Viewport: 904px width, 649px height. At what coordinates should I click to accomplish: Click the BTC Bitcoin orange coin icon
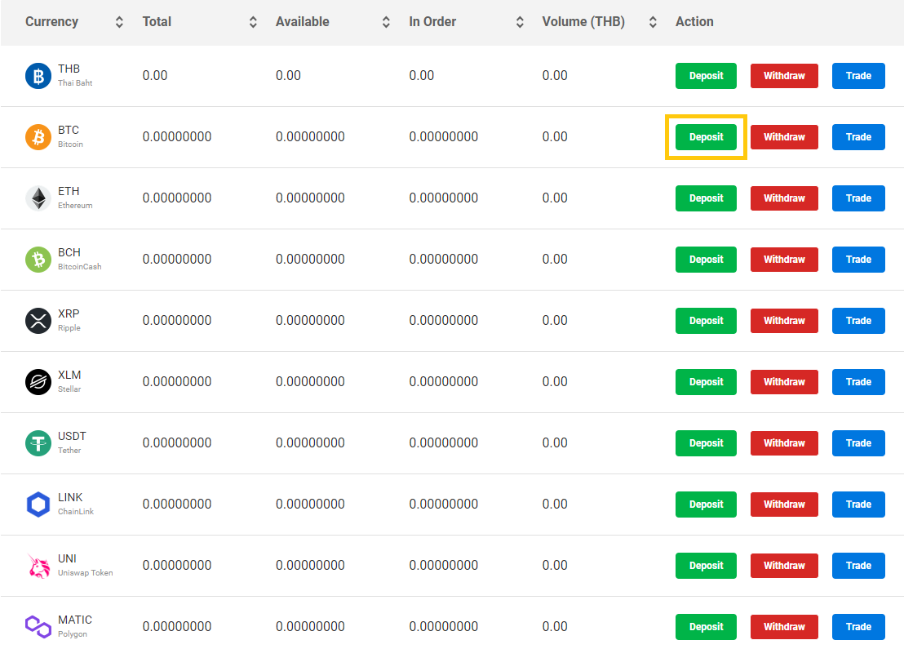click(38, 137)
